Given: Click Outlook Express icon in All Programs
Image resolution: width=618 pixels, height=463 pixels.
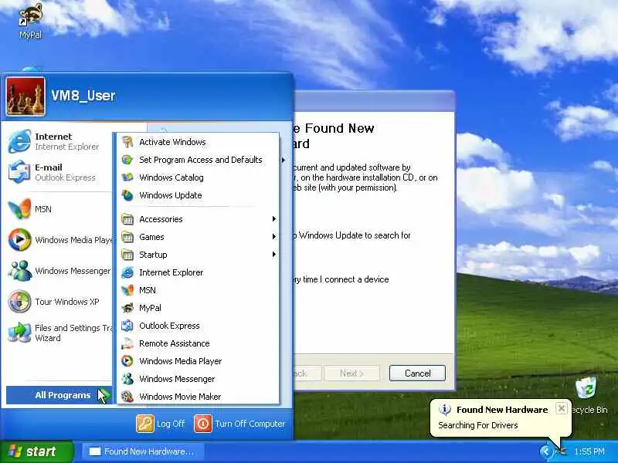Looking at the screenshot, I should [x=127, y=326].
